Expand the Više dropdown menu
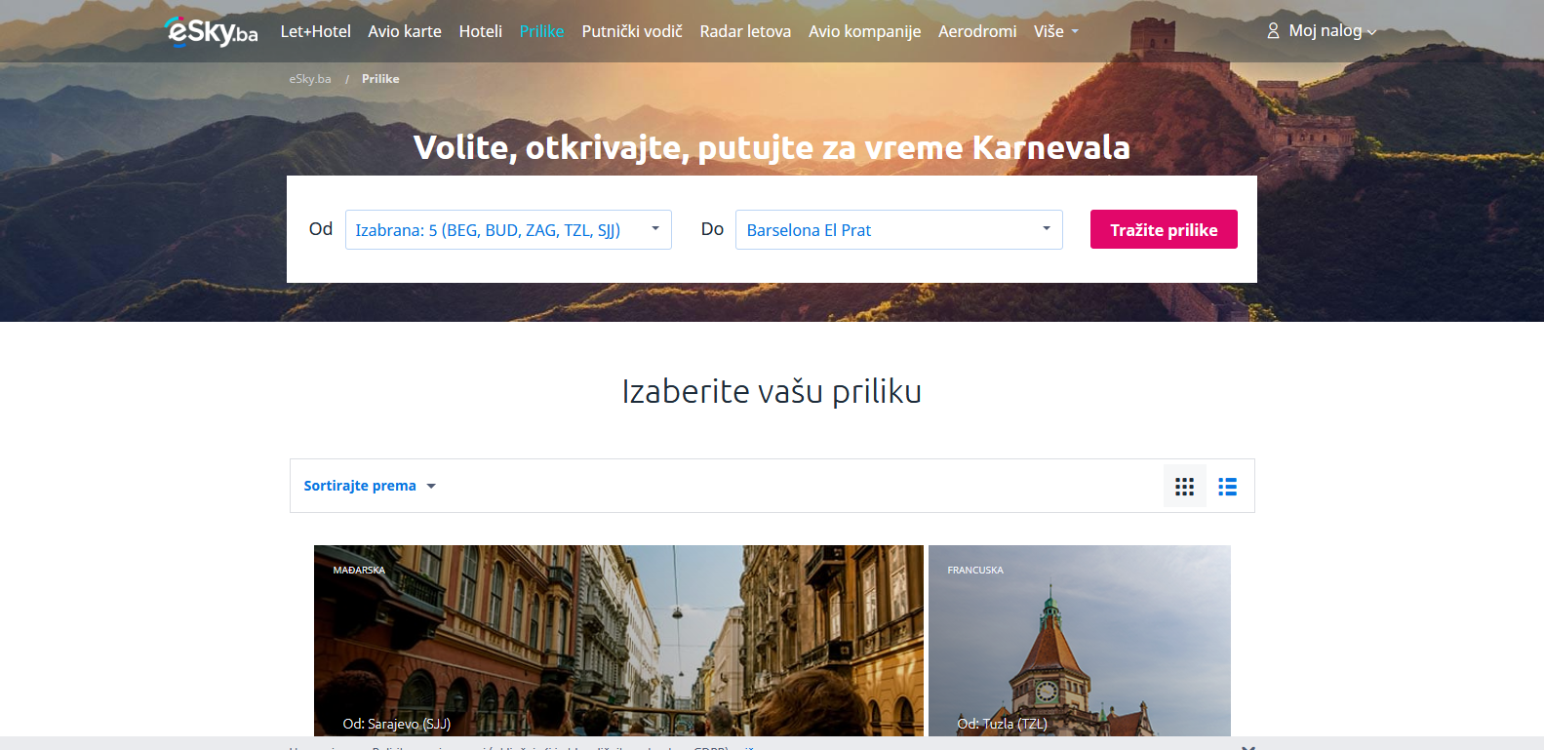This screenshot has width=1544, height=750. [1056, 31]
